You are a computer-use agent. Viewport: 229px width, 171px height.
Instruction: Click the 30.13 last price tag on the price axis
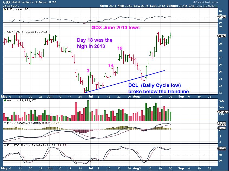point(222,36)
